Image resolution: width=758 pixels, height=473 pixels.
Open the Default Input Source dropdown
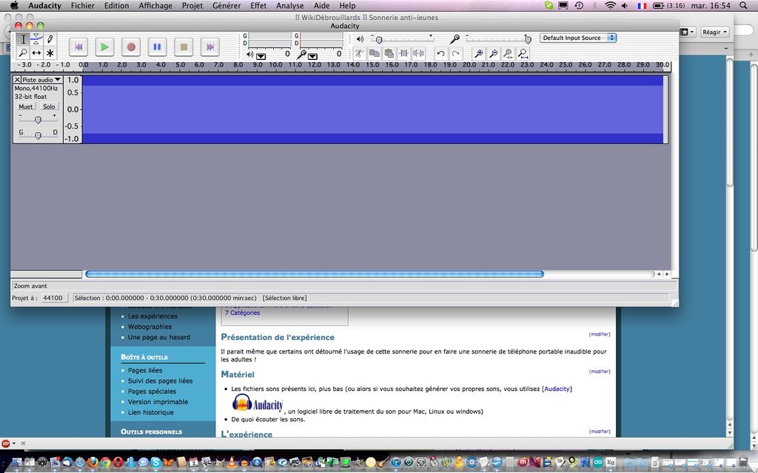click(578, 38)
